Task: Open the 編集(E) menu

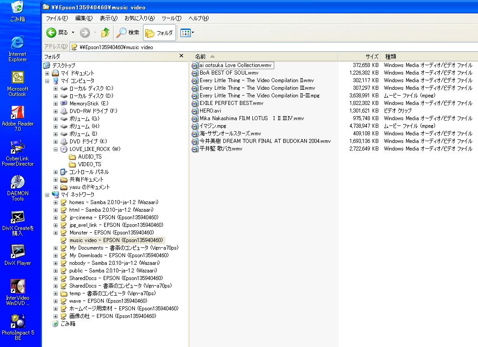Action: point(84,18)
